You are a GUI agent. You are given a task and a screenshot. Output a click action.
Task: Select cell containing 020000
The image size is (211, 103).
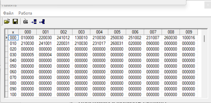tap(135, 43)
